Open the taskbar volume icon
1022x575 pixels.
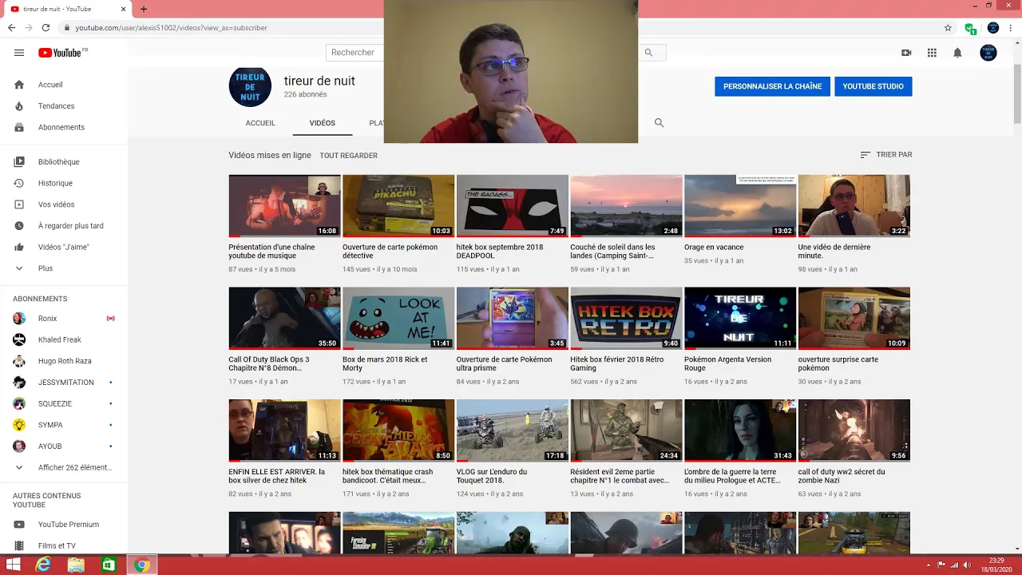967,565
